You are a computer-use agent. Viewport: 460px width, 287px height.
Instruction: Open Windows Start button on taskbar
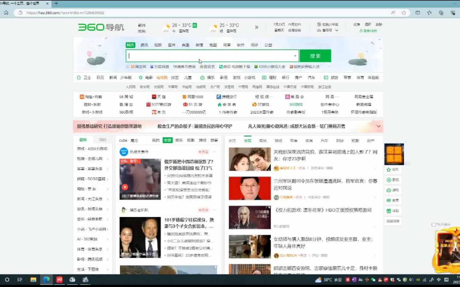tap(7, 280)
